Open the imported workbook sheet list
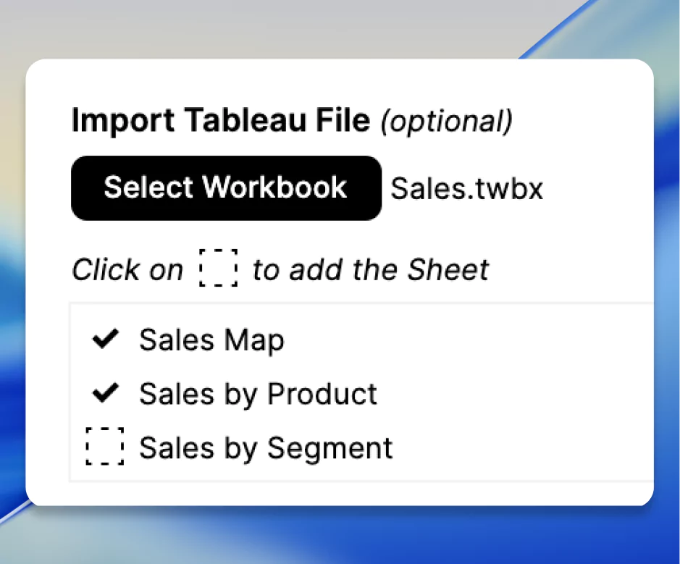The height and width of the screenshot is (564, 680). click(x=360, y=393)
